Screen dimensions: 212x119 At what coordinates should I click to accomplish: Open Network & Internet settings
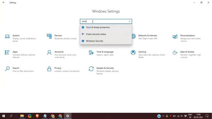(x=144, y=37)
